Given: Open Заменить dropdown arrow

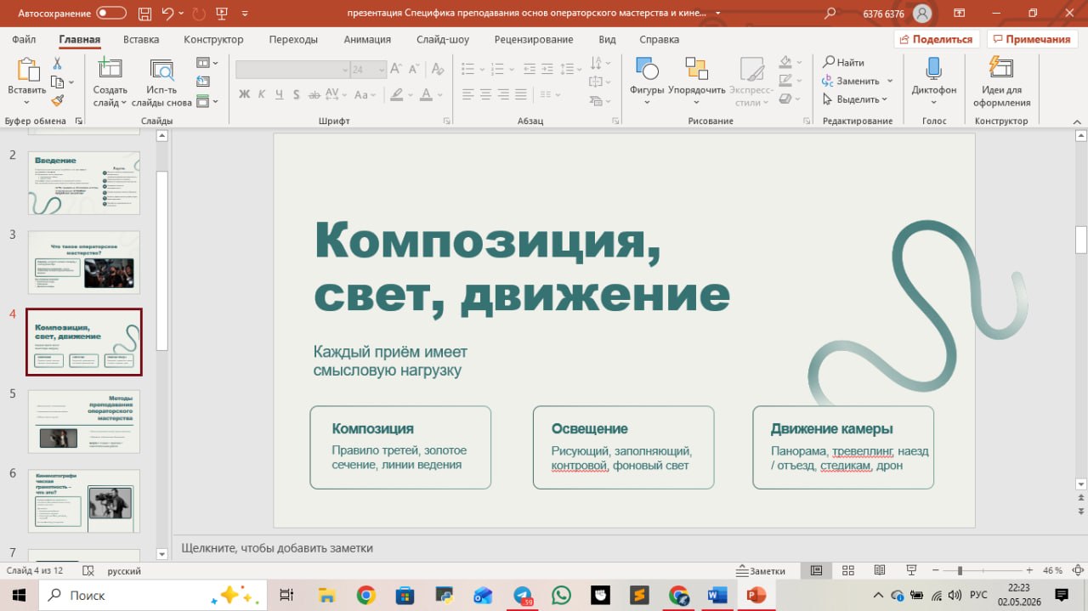Looking at the screenshot, I should (x=890, y=81).
